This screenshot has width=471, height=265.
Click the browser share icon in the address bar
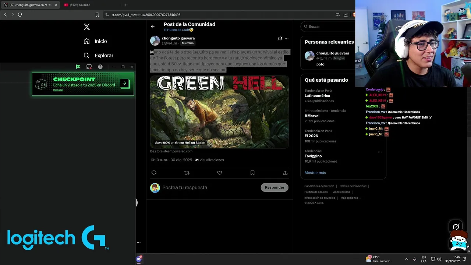[x=346, y=15]
